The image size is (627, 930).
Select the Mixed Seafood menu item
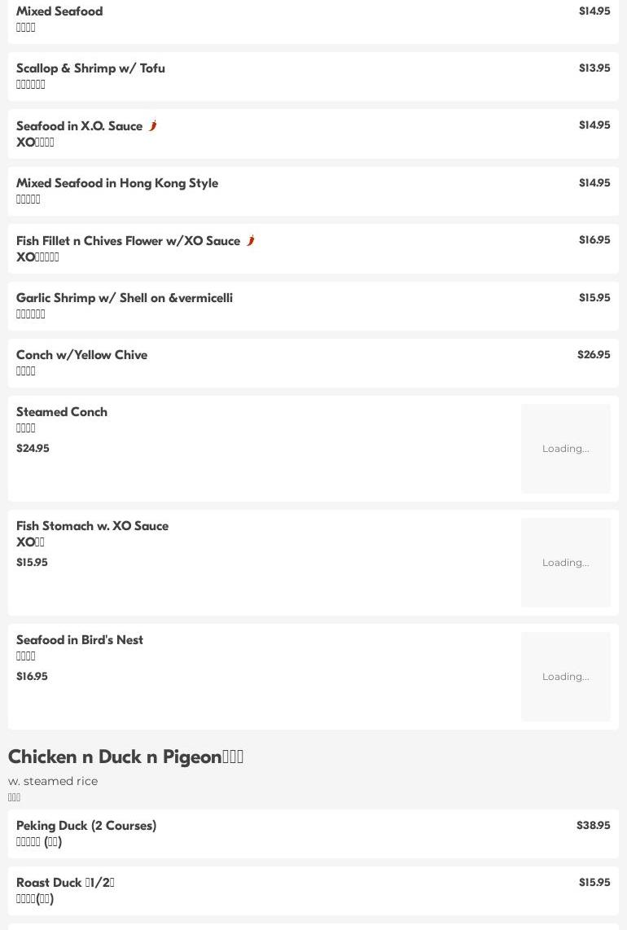(x=59, y=11)
